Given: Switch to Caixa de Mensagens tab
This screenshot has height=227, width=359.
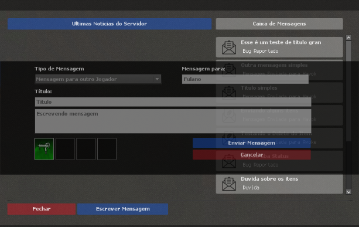Looking at the screenshot, I should (x=279, y=24).
